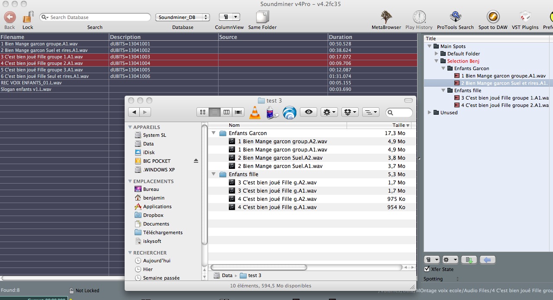Click the Back arrow icon in Soundminer
553x300 pixels.
tap(10, 17)
